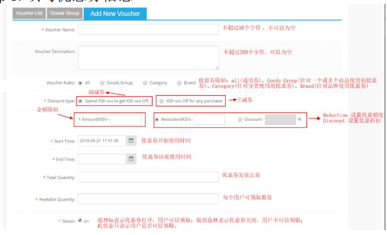Click the Reduction(KSh) value field
387x235 pixels.
click(x=209, y=120)
